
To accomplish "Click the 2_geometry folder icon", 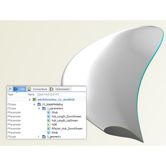I will pos(44,137).
